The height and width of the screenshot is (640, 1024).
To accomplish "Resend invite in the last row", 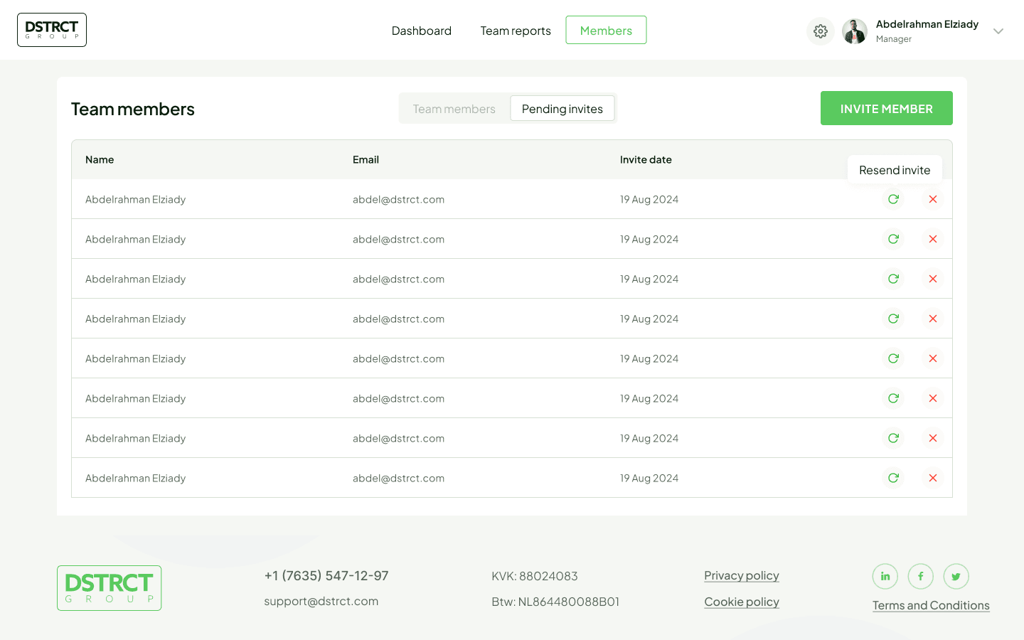I will click(x=893, y=478).
